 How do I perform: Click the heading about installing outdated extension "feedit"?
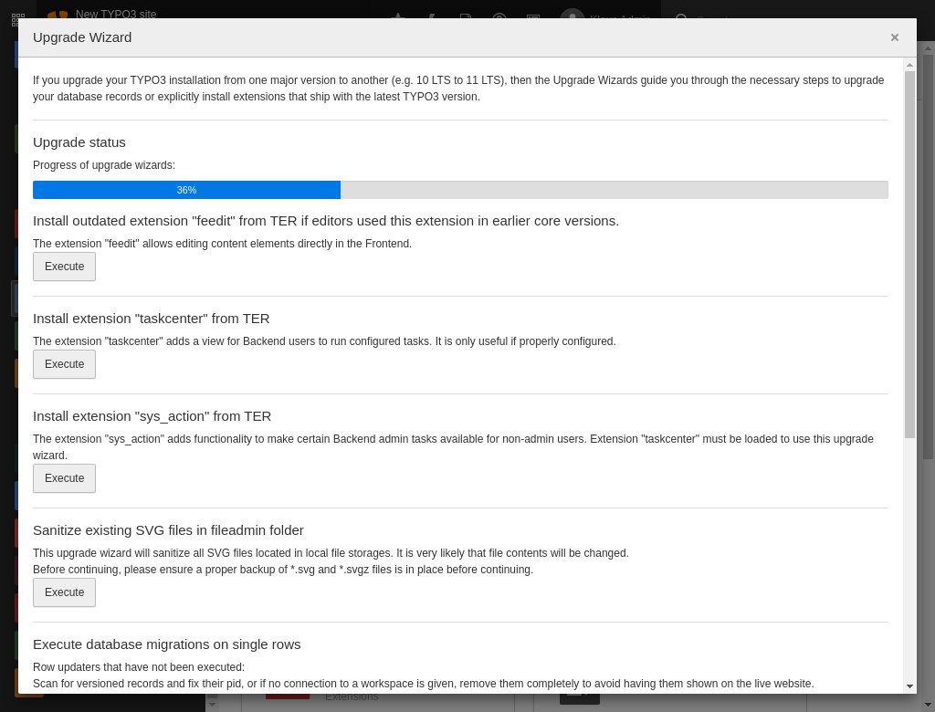(x=326, y=221)
